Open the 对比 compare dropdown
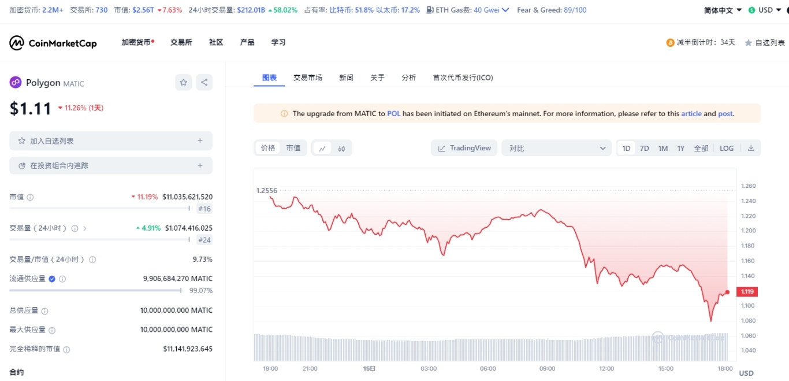The image size is (789, 381). tap(556, 148)
